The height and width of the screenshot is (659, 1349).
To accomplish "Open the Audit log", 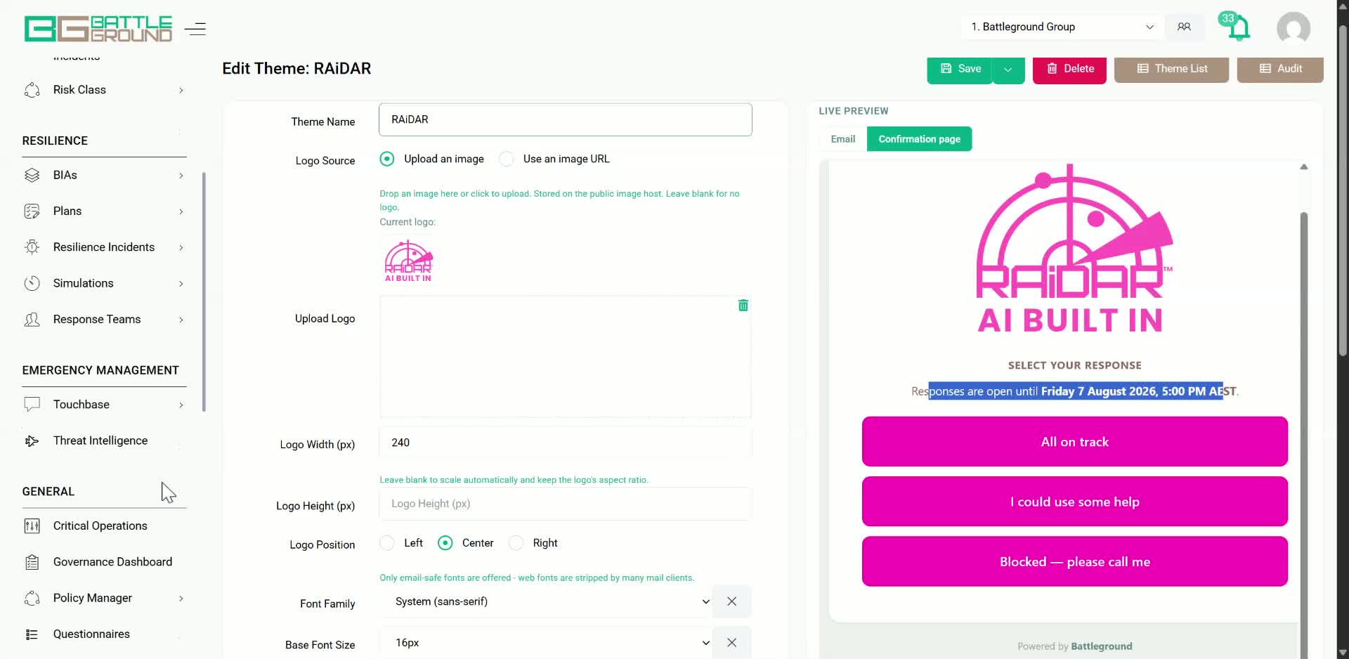I will point(1280,69).
